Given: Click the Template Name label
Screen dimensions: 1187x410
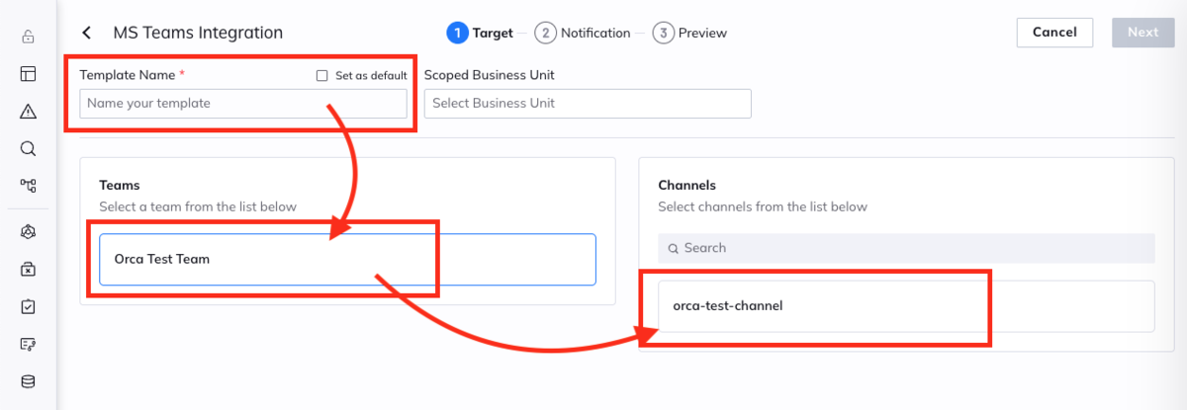Looking at the screenshot, I should point(133,75).
